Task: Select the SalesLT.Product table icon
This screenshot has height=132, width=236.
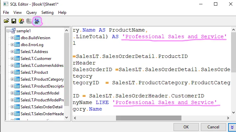Action: [x=17, y=72]
